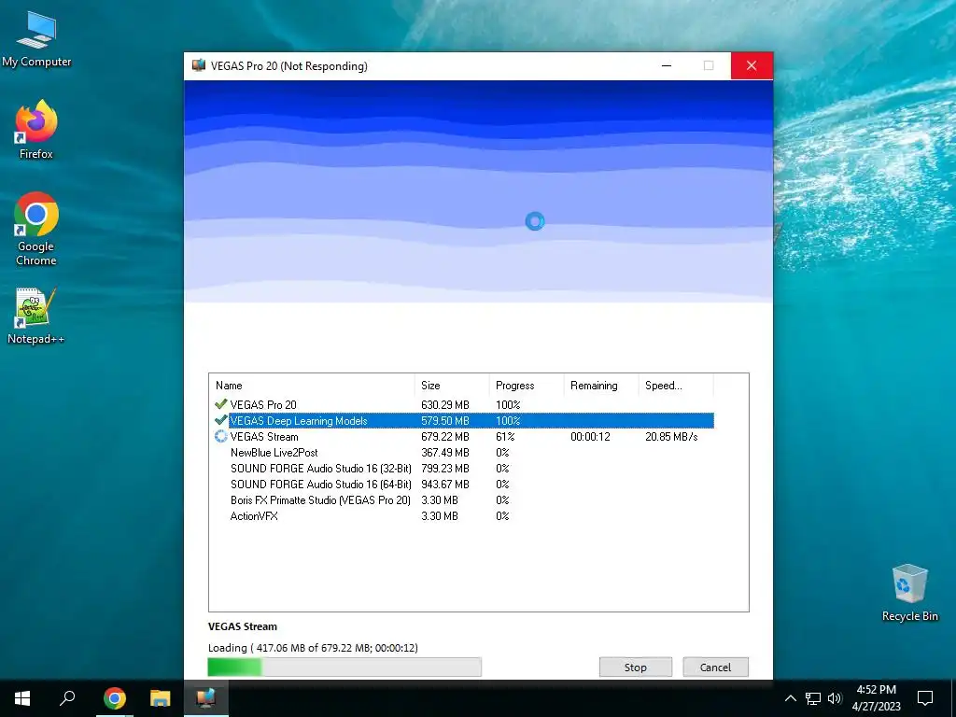Activate the VEGAS installer taskbar button
The image size is (956, 717).
pos(206,698)
